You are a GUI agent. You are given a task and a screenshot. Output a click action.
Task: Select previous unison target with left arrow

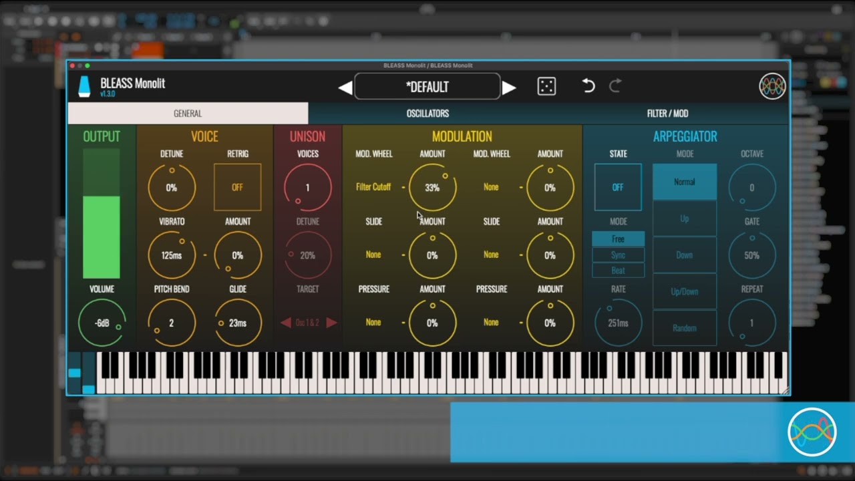tap(286, 323)
